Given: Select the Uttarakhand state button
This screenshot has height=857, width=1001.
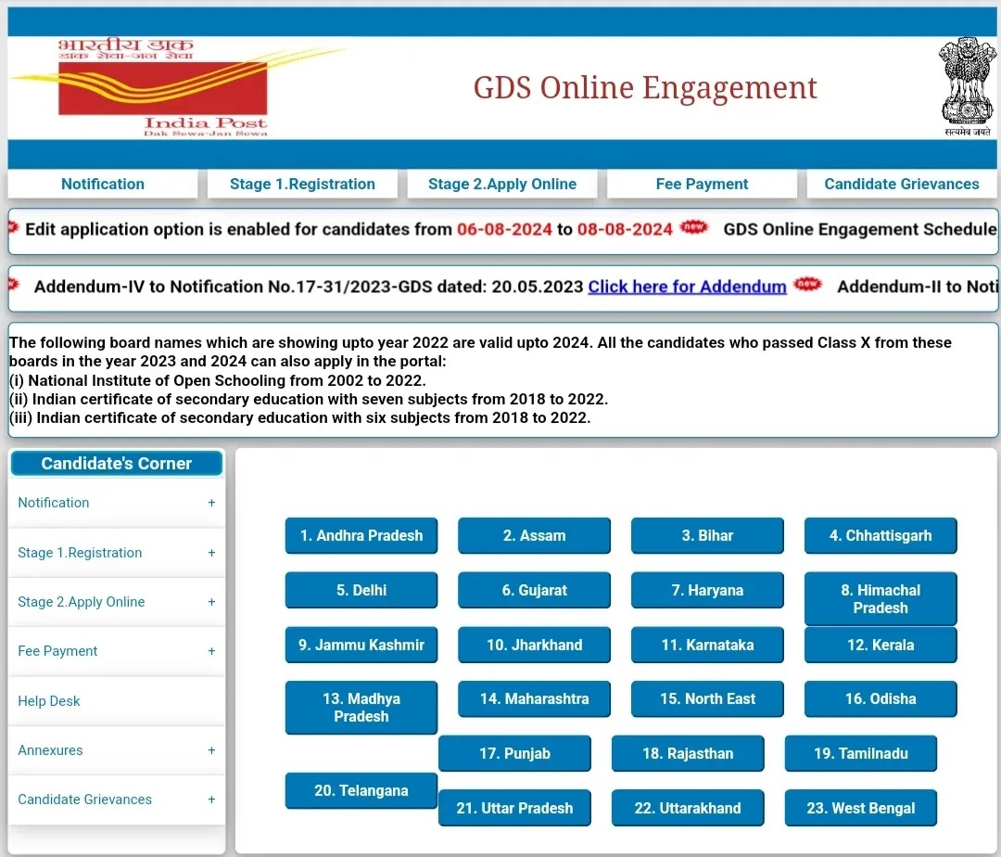Looking at the screenshot, I should tap(688, 808).
